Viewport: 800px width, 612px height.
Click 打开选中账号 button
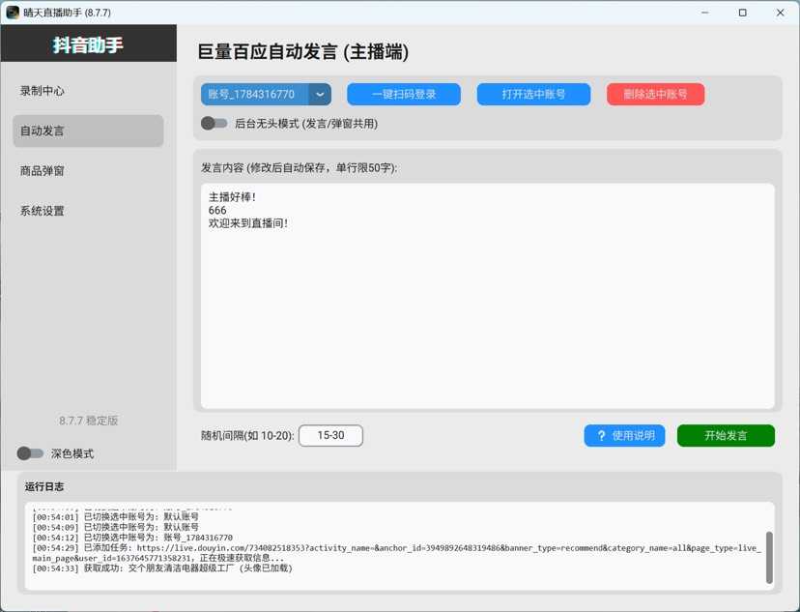click(x=533, y=95)
